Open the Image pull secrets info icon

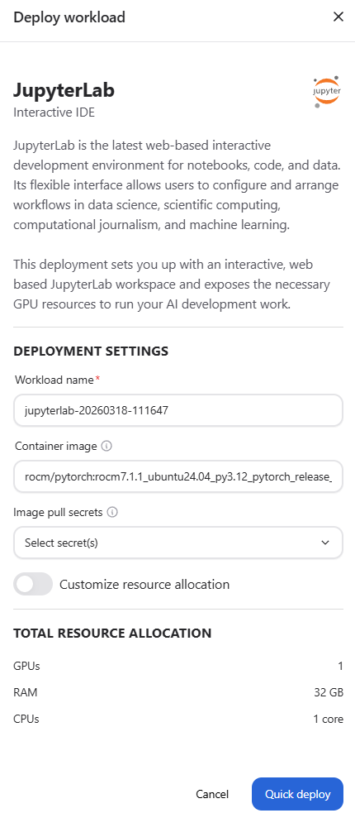(x=112, y=513)
